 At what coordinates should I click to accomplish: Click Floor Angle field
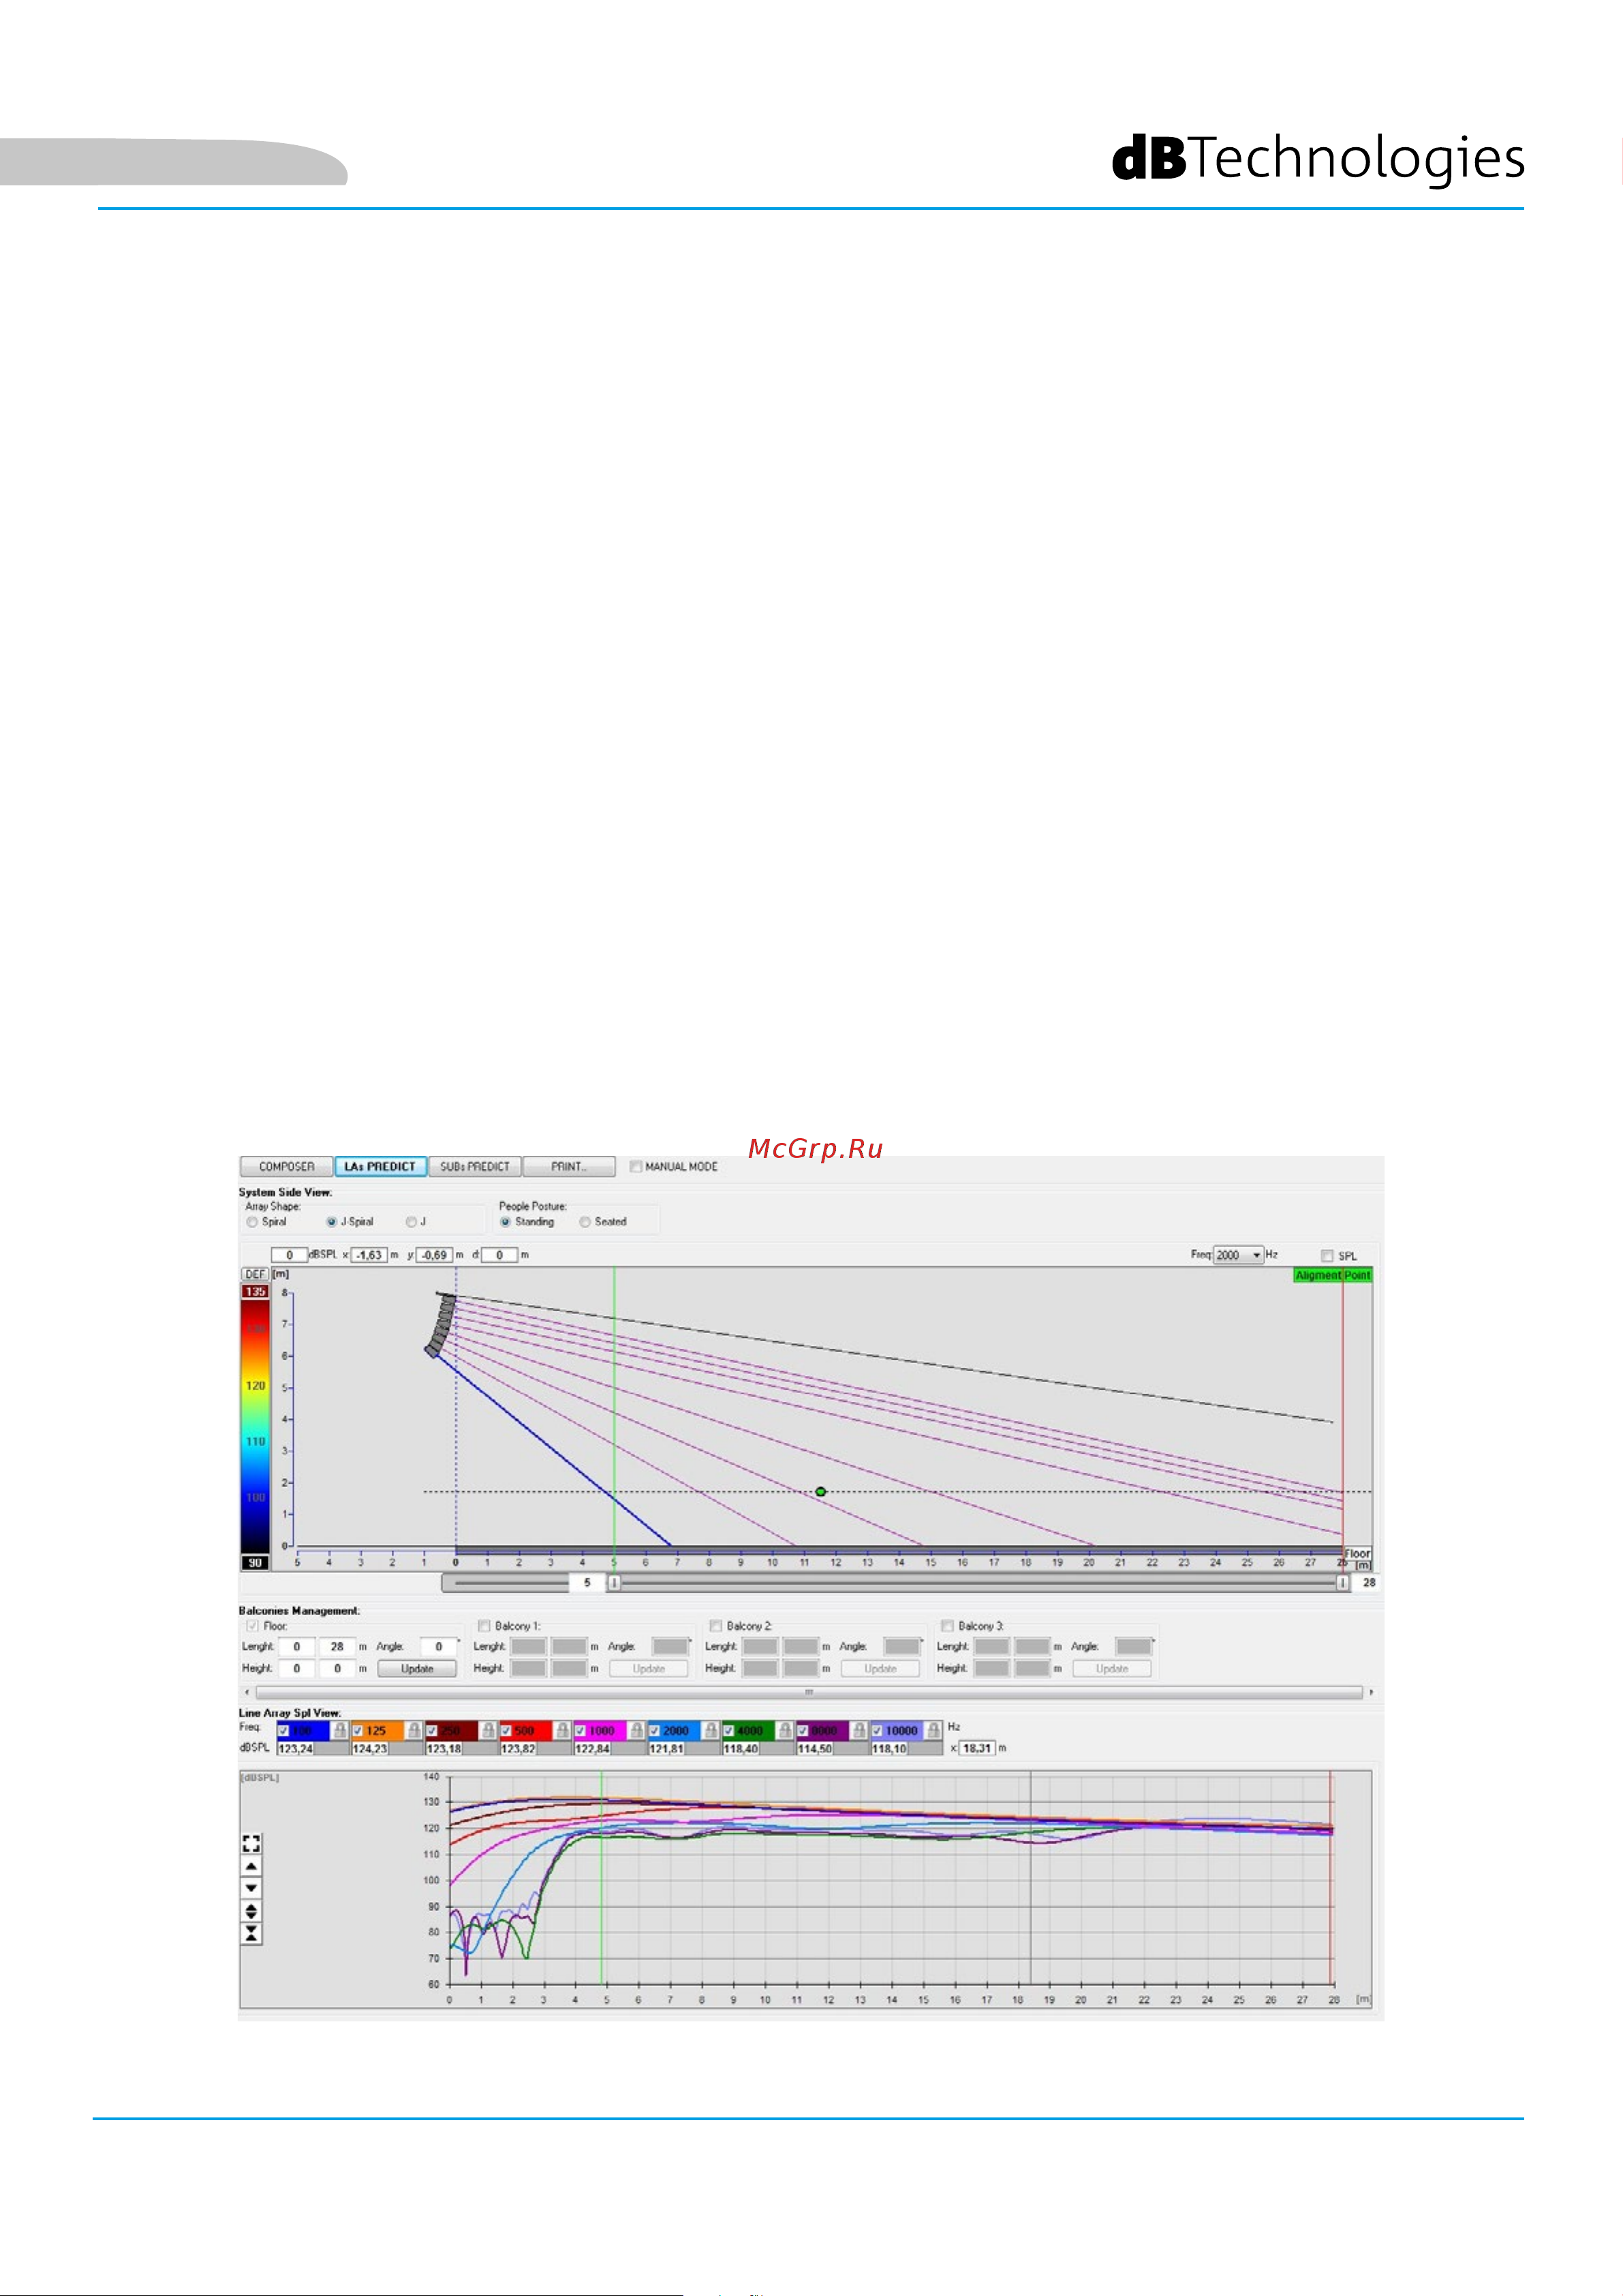point(438,1646)
